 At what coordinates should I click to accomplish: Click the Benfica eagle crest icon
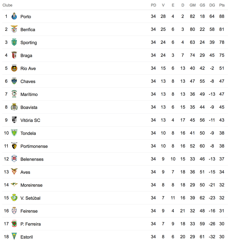coord(14,29)
